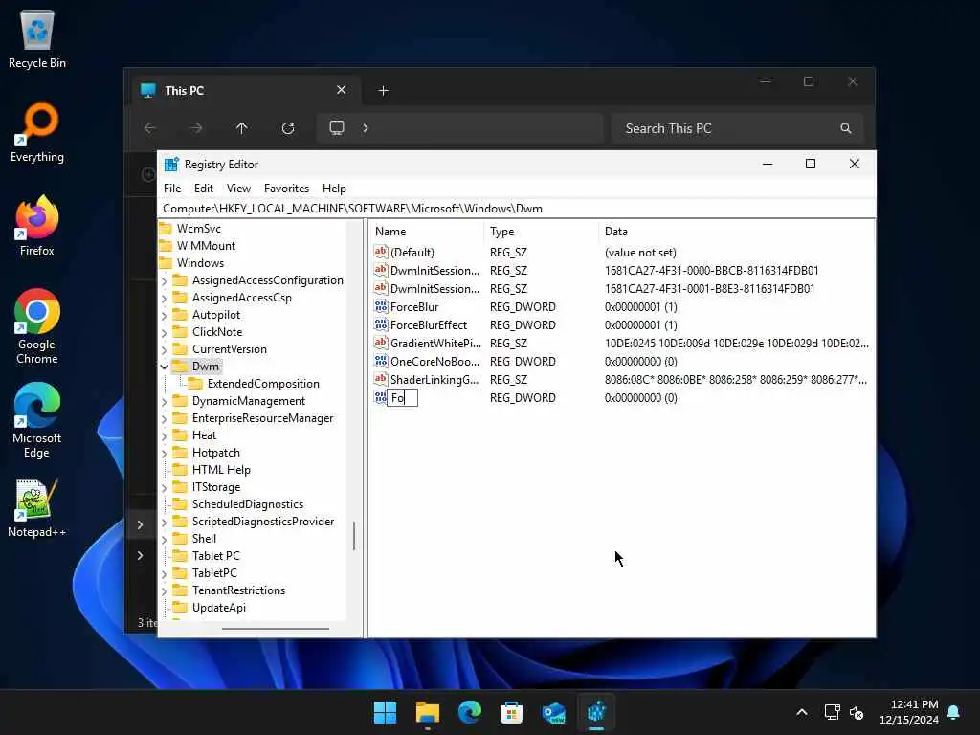The height and width of the screenshot is (735, 980).
Task: Click the tree pane horizontal scrollbar
Action: click(x=276, y=629)
